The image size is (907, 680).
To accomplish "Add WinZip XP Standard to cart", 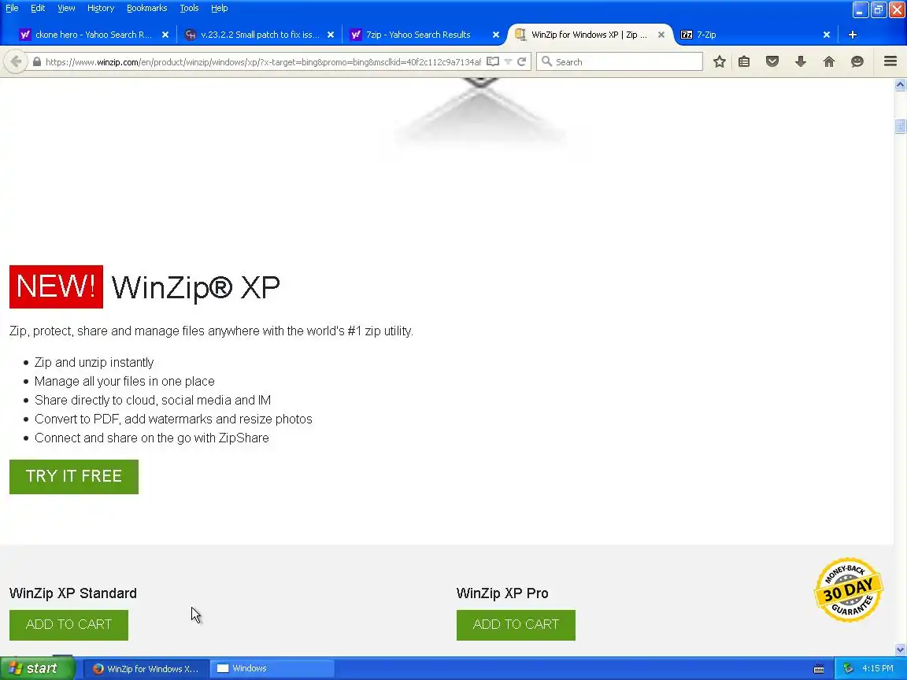I will (x=68, y=625).
